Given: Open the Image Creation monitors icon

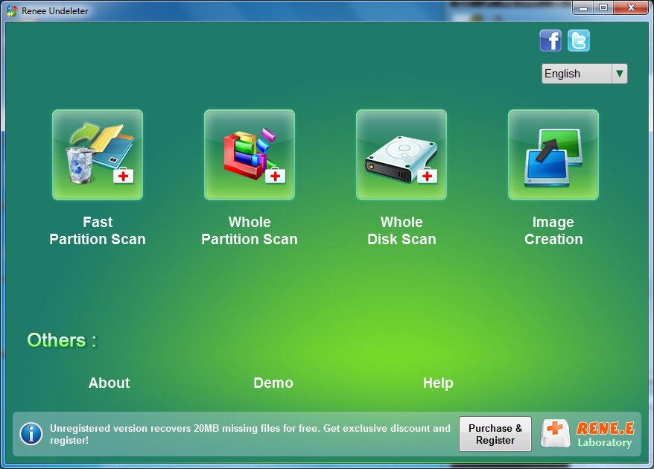Looking at the screenshot, I should click(553, 155).
